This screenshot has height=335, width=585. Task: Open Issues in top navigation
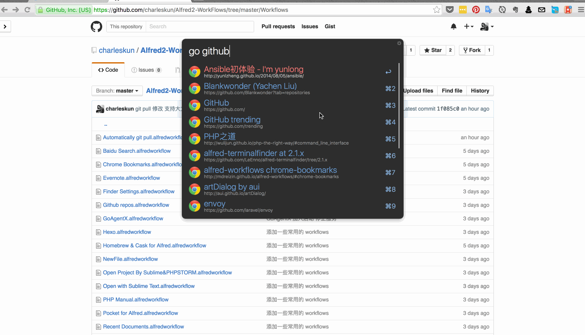[310, 27]
